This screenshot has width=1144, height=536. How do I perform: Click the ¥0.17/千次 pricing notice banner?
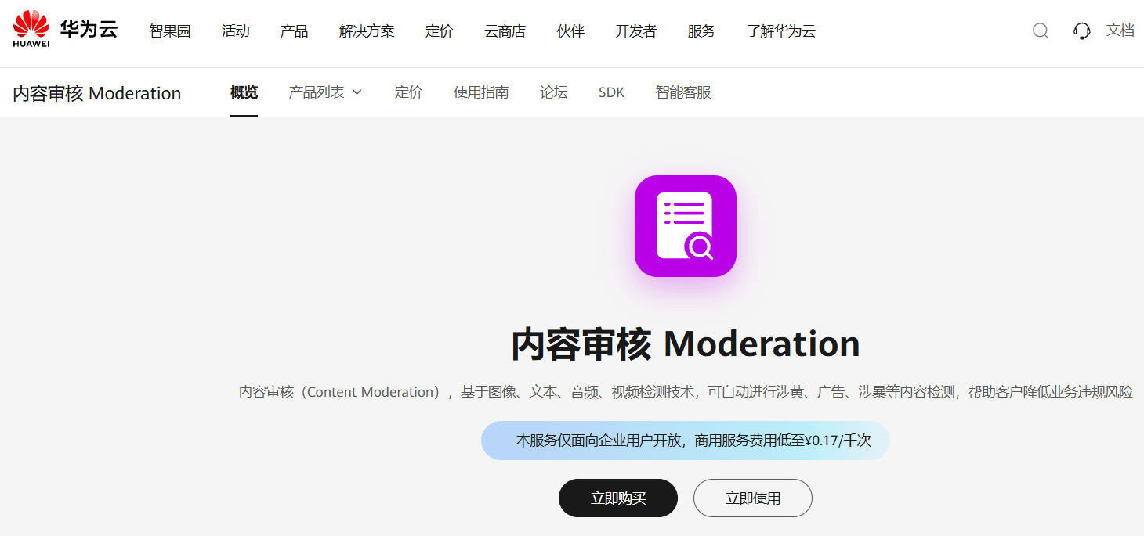point(686,441)
